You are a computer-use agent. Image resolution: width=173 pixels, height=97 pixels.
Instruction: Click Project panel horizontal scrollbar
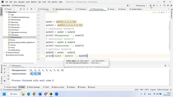tap(18, 63)
